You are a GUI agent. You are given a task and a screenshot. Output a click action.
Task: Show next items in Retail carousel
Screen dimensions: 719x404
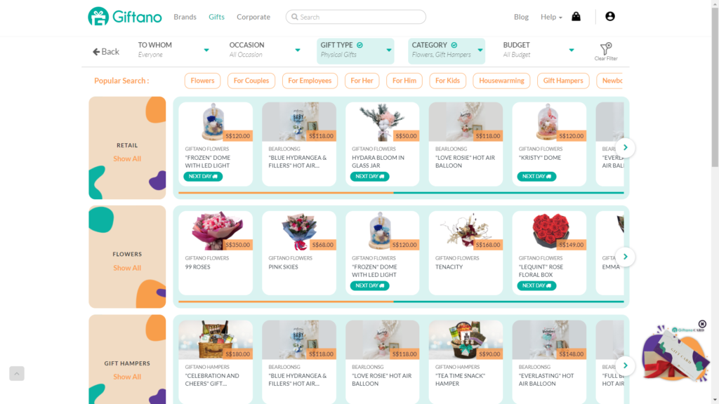[625, 147]
